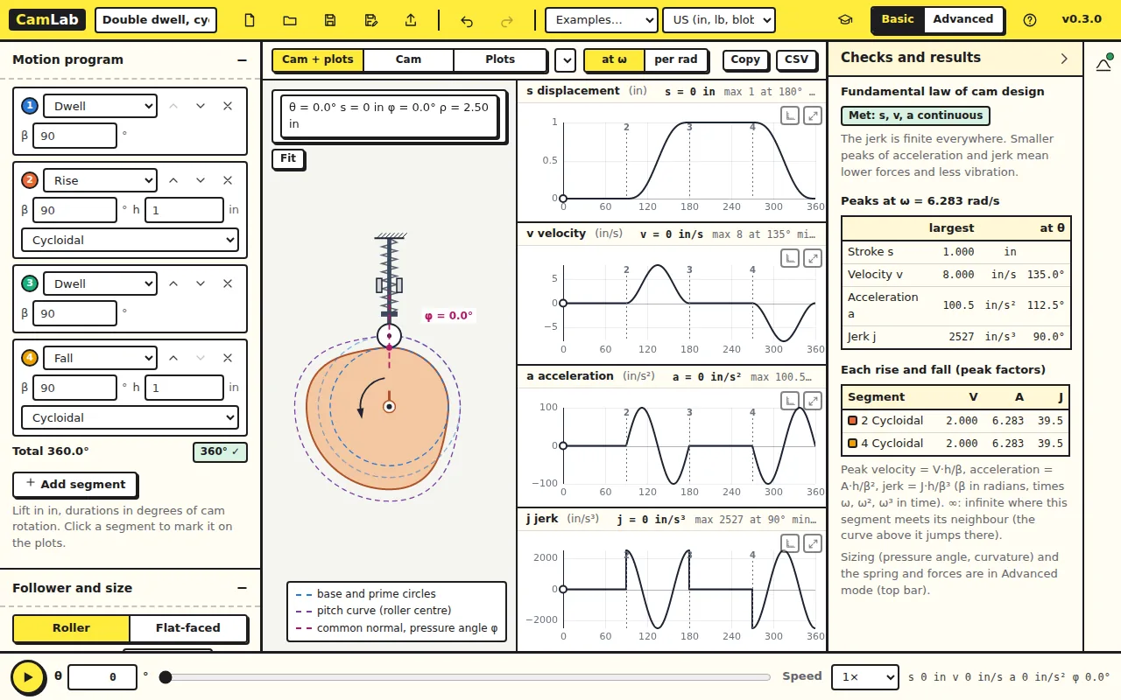Viewport: 1121px width, 700px height.
Task: Switch to the Cam + plots view
Action: tap(318, 59)
